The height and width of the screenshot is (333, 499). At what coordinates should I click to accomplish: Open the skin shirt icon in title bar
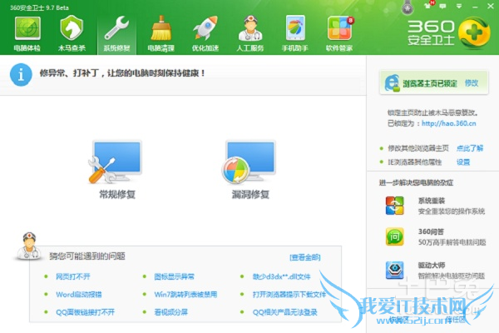428,6
